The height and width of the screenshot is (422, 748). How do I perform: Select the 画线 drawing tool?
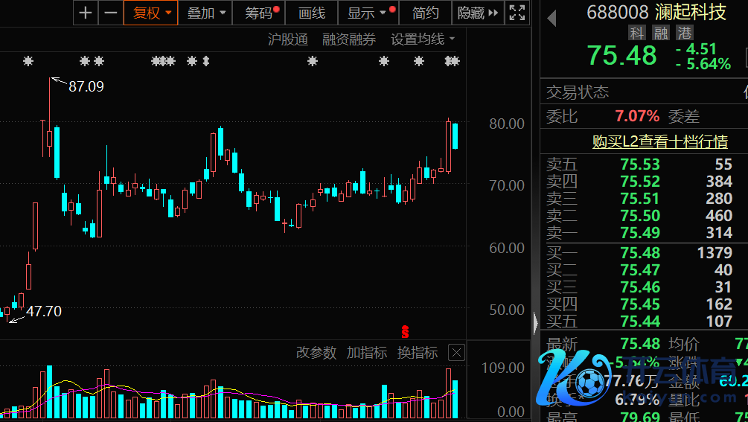click(312, 13)
